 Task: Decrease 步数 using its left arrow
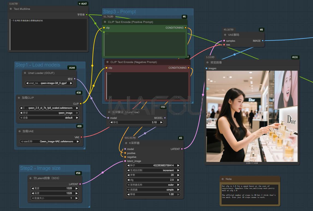point(128,175)
